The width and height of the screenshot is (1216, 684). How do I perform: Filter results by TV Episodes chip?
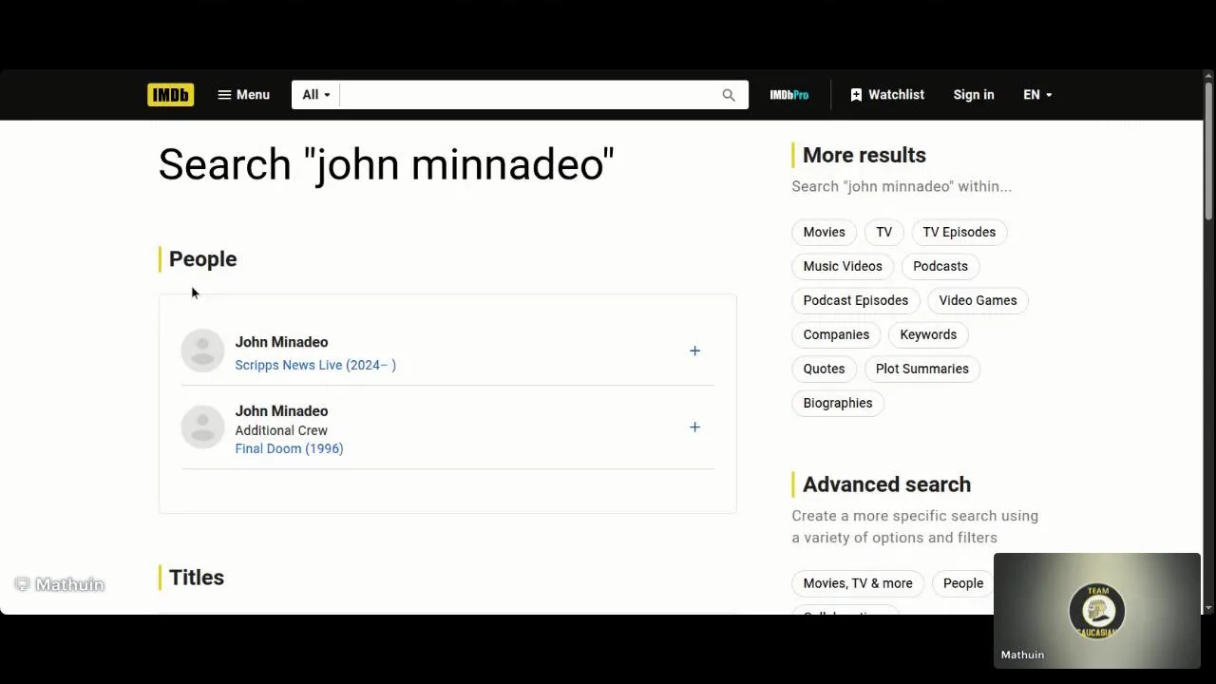click(x=959, y=232)
